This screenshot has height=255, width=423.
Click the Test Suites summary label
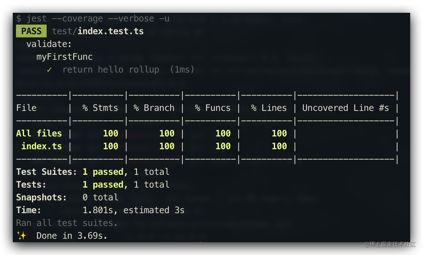pyautogui.click(x=47, y=172)
